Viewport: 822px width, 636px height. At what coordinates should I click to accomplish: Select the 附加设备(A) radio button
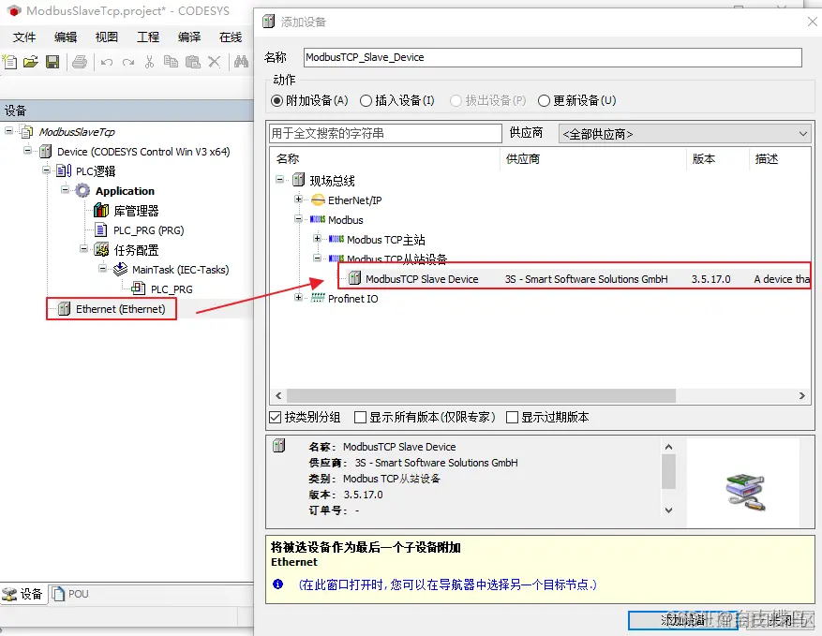276,100
